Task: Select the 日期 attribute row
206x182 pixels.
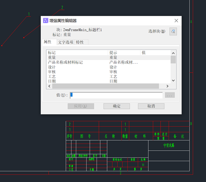Action: tap(109, 81)
